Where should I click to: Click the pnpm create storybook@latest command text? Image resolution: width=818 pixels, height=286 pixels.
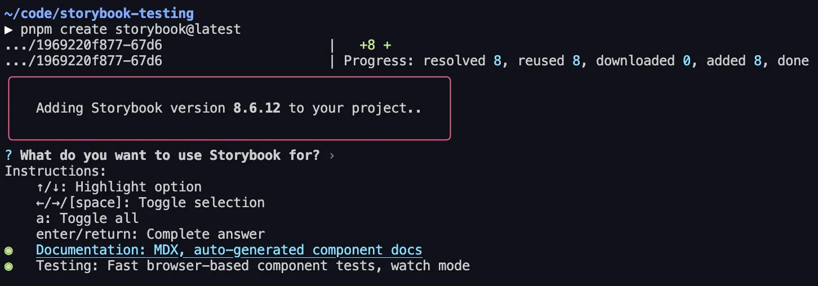(131, 29)
